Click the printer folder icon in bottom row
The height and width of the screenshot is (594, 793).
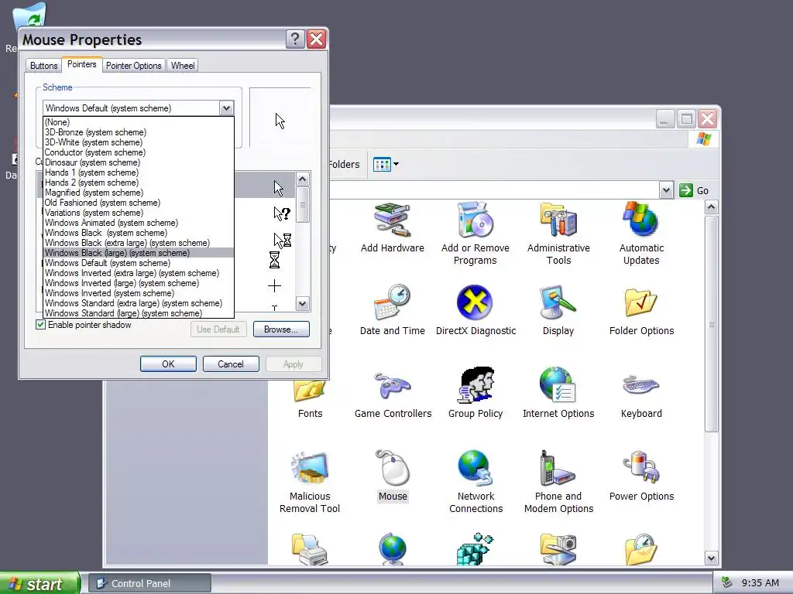[310, 549]
